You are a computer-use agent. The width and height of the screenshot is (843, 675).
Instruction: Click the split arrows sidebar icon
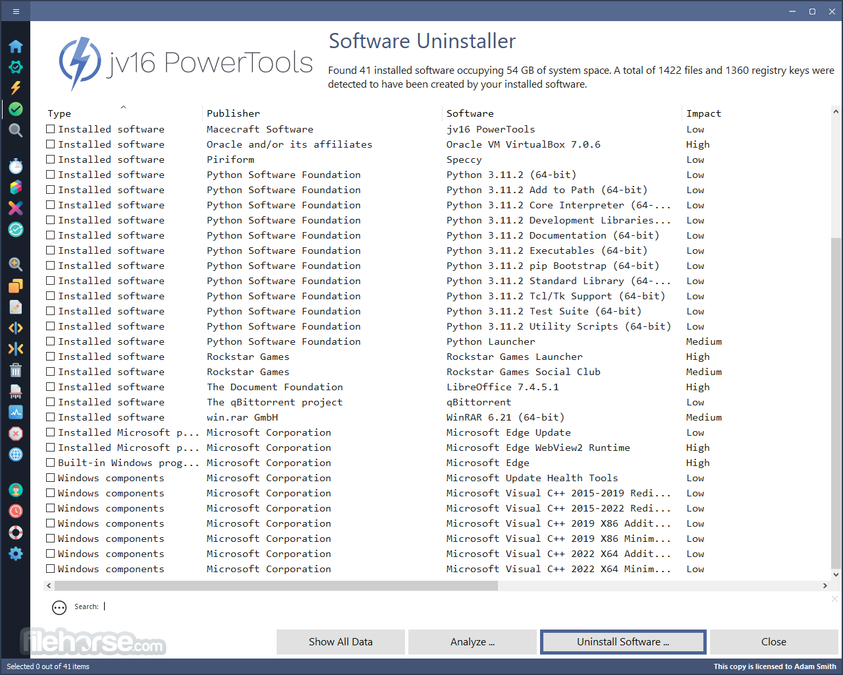pos(16,328)
